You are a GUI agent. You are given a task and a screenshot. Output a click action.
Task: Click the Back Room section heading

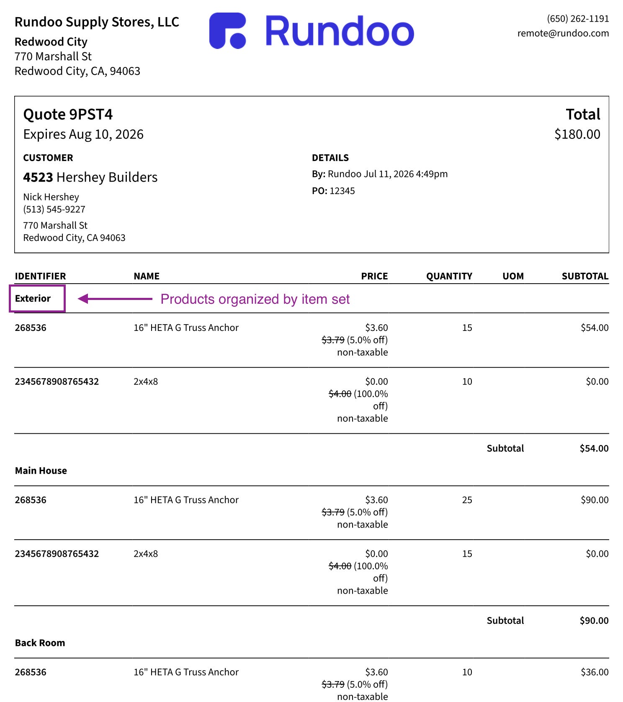click(40, 643)
